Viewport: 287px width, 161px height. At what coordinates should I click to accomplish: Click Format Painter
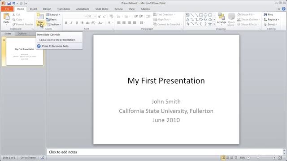tap(23, 24)
